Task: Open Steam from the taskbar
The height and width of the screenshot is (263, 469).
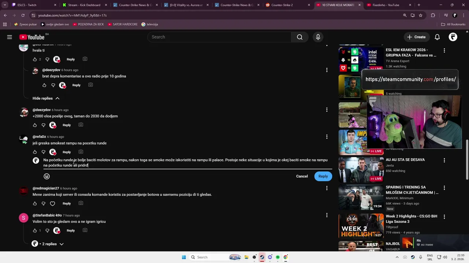Action: coord(262,257)
